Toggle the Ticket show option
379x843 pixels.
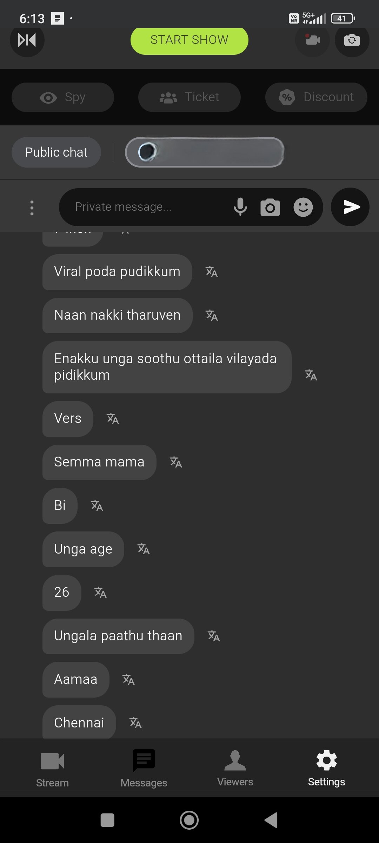click(x=189, y=97)
